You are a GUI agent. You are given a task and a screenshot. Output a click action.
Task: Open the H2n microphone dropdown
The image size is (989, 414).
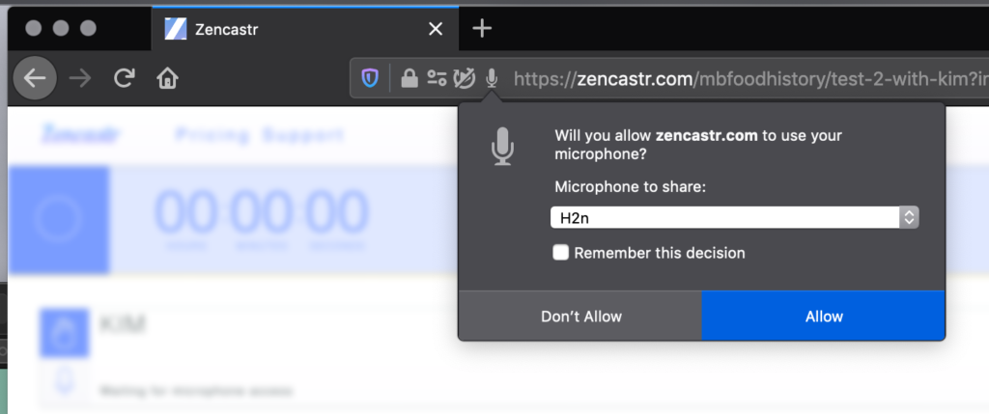point(734,217)
